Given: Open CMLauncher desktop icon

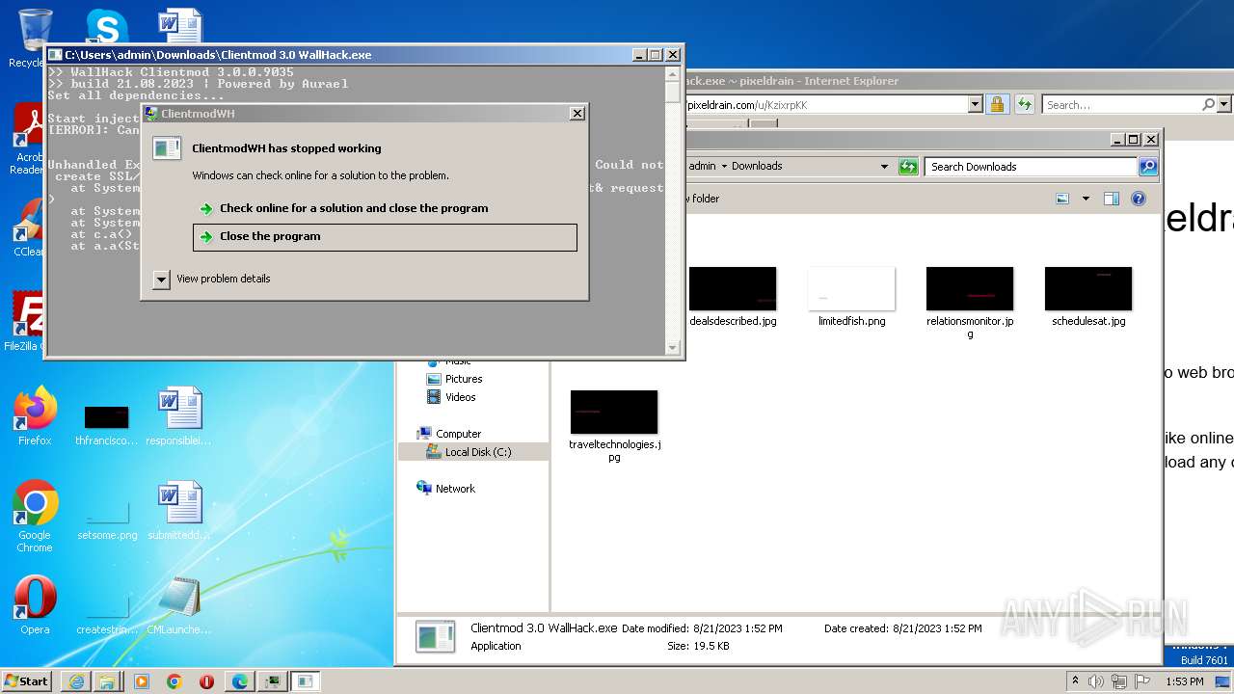Looking at the screenshot, I should 179,605.
